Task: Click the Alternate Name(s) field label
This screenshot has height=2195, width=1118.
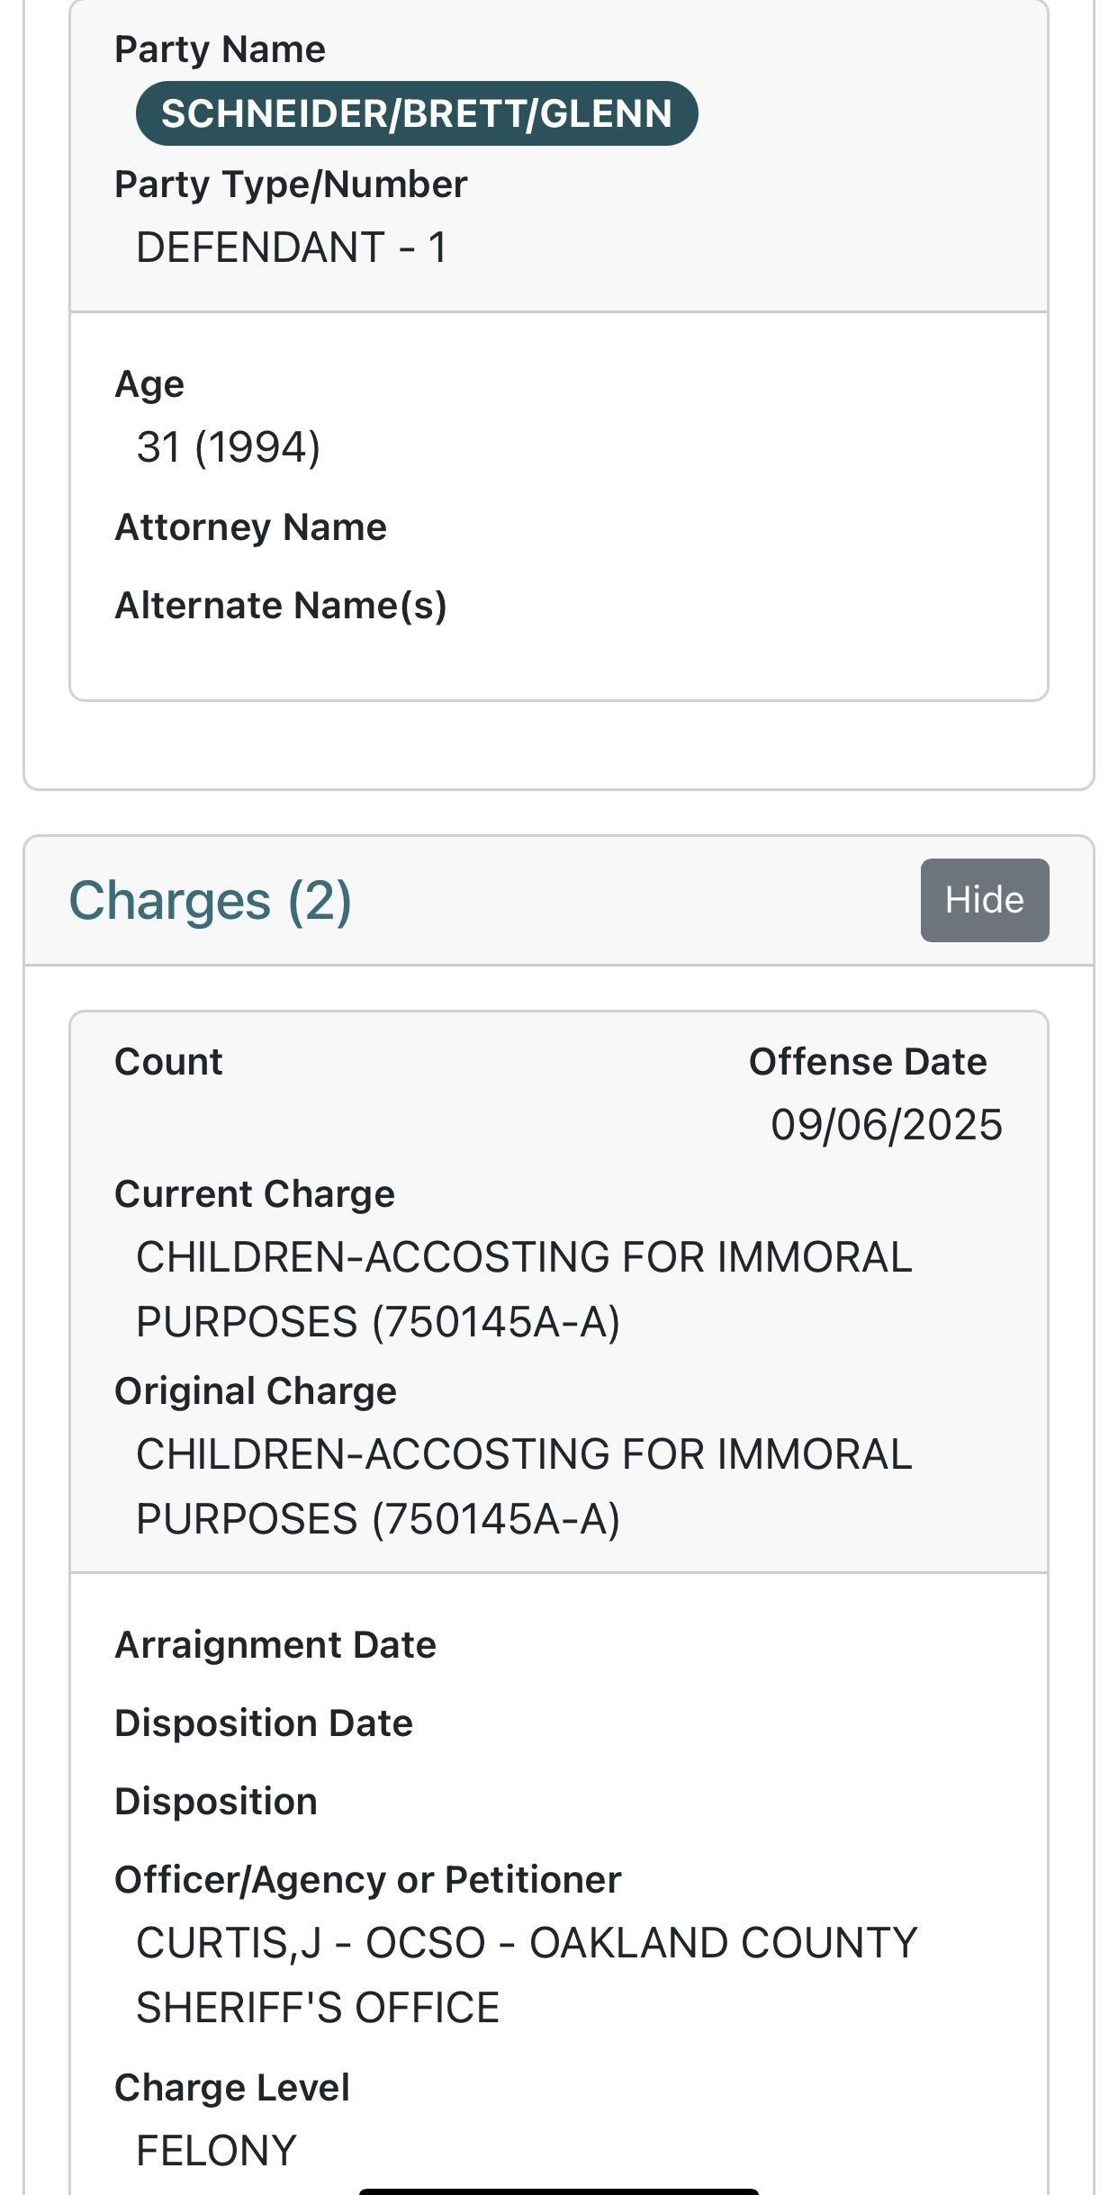Action: pos(281,606)
